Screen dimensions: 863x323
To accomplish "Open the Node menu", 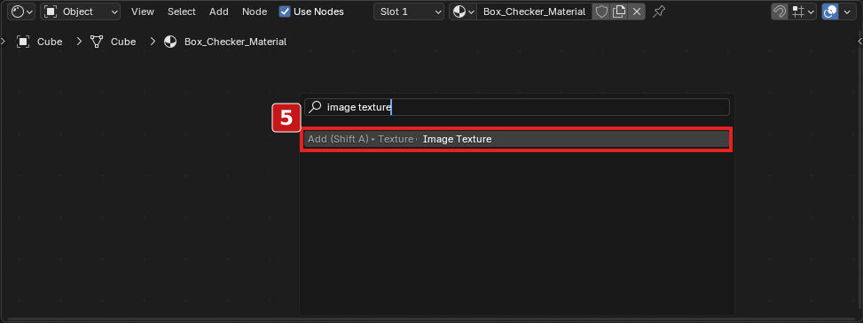I will point(255,12).
